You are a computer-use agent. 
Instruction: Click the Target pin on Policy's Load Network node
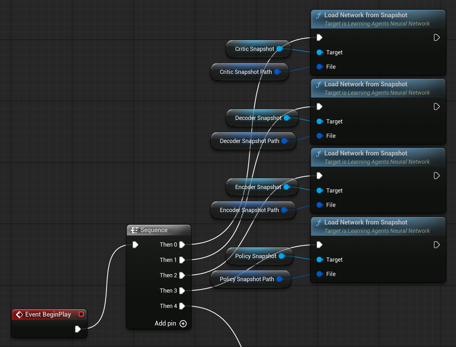pos(320,260)
